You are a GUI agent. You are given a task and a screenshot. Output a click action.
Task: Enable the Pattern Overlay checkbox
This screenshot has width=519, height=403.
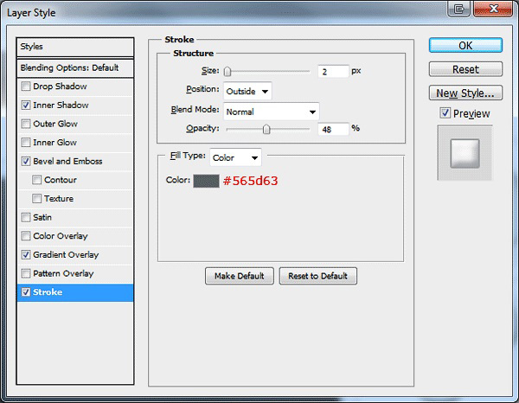(x=26, y=273)
